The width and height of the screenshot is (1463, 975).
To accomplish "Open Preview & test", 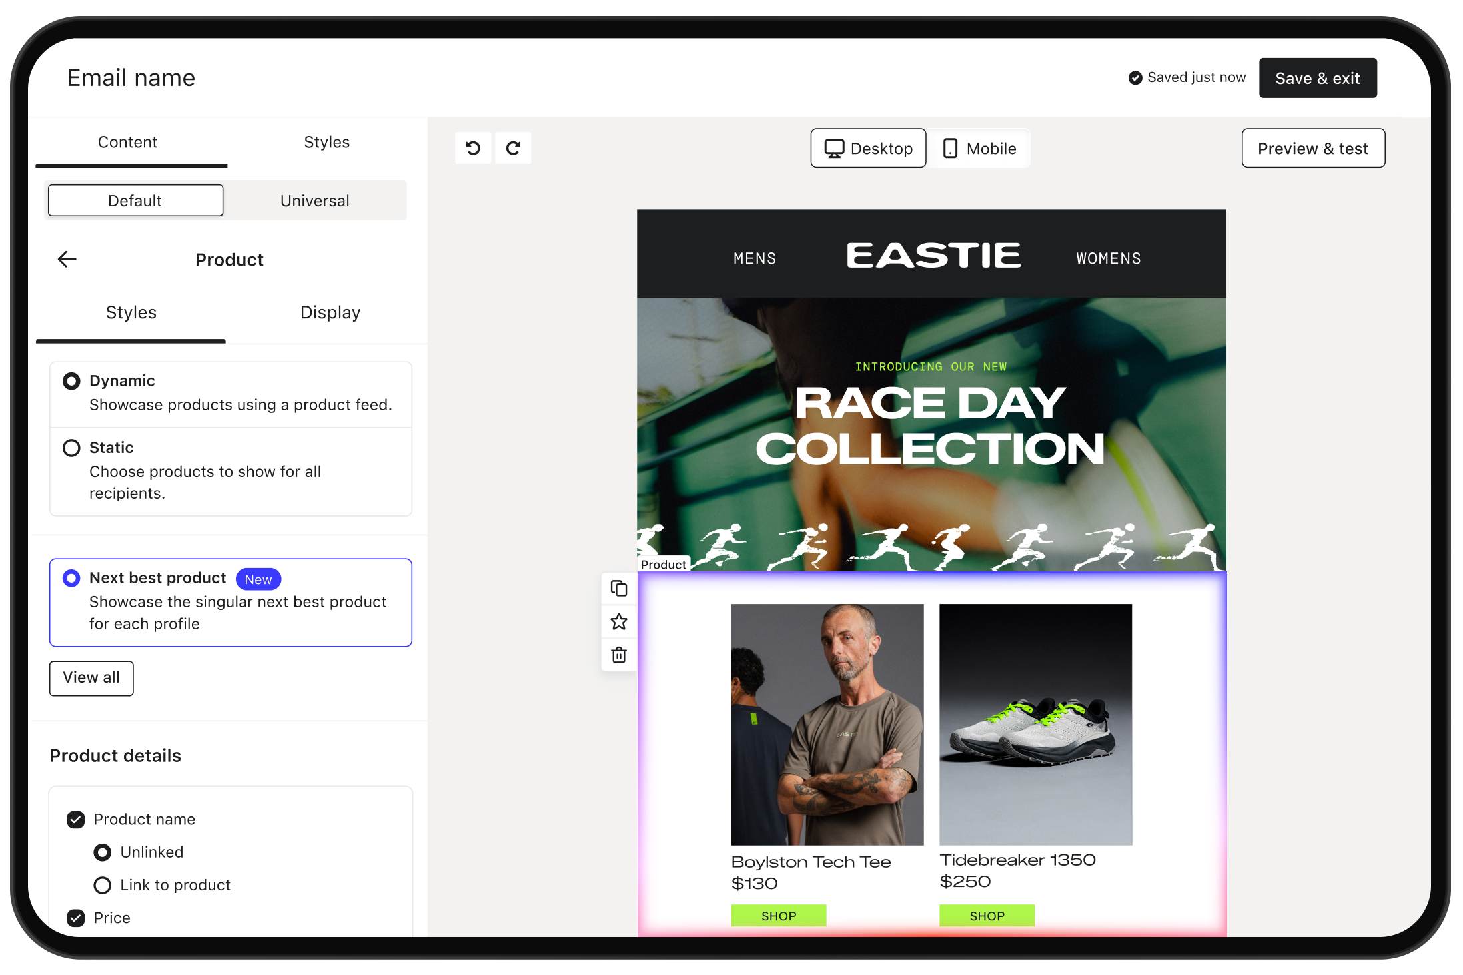I will [x=1313, y=149].
